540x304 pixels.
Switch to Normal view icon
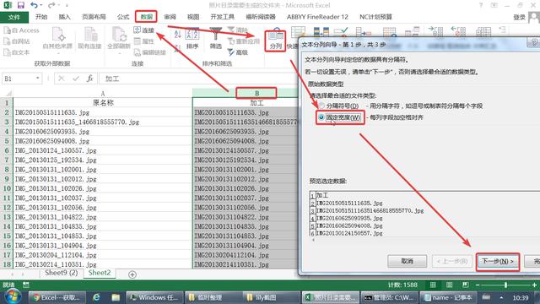click(433, 285)
